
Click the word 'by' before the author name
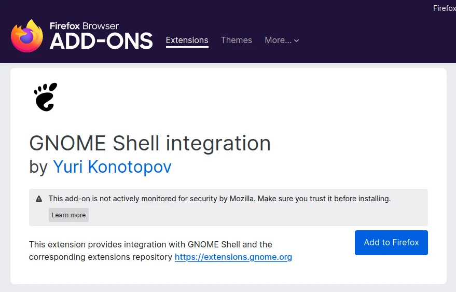[x=38, y=167]
